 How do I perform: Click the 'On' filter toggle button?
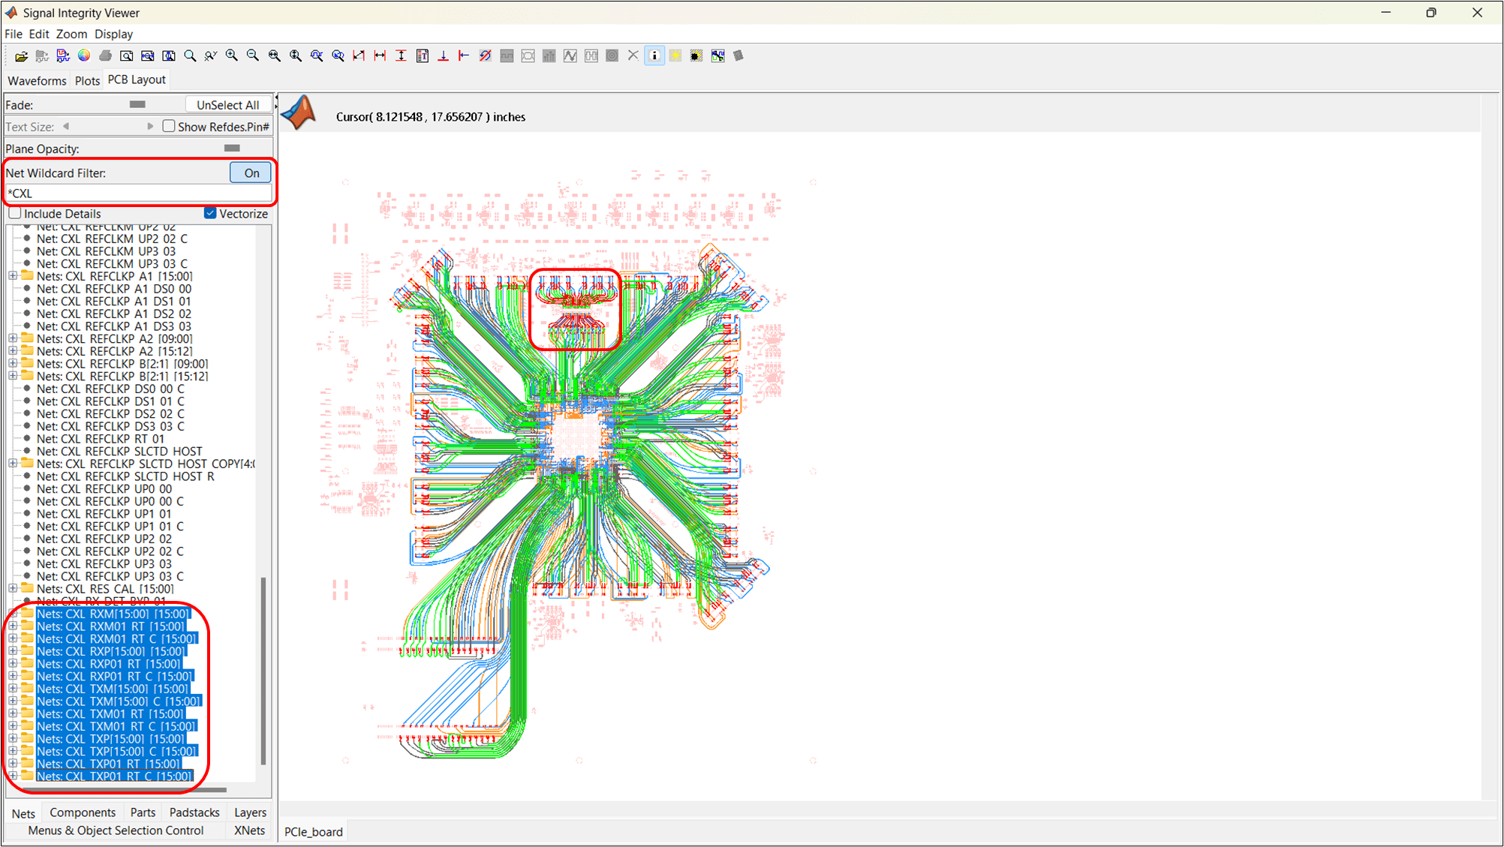point(251,173)
